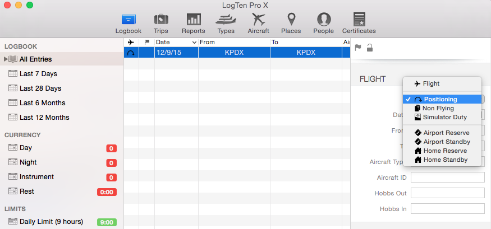This screenshot has height=229, width=491.
Task: Click the red 0 badge next to Night
Action: (x=111, y=163)
